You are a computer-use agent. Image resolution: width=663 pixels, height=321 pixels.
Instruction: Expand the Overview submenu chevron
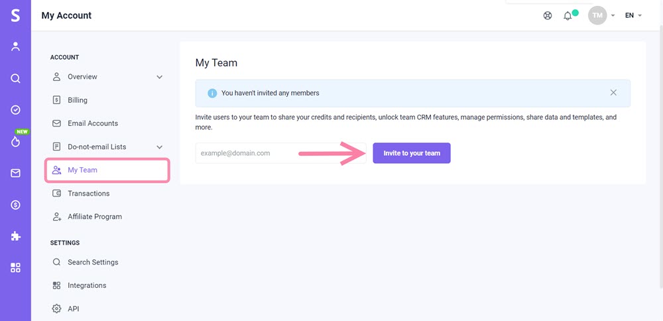[159, 77]
